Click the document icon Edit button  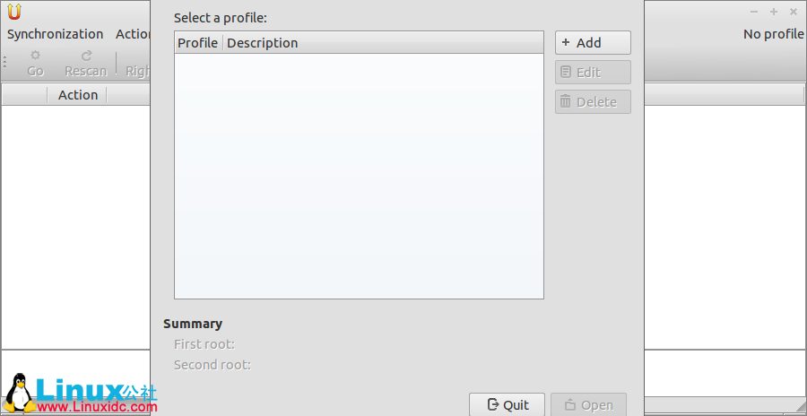click(x=593, y=73)
